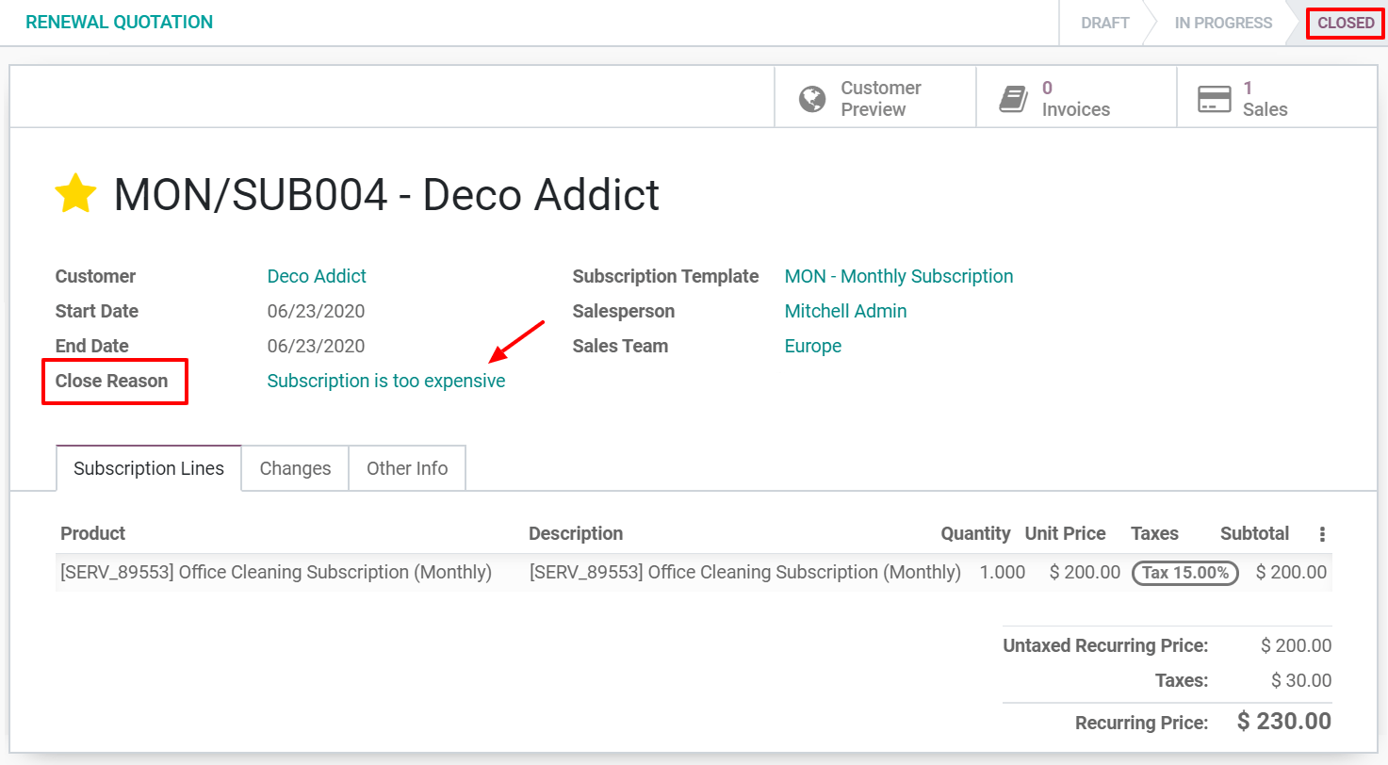Open the Other Info tab

click(x=407, y=467)
